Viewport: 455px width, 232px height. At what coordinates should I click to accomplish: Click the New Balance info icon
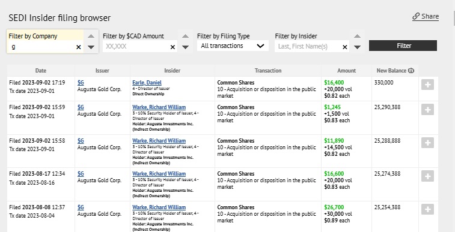[x=411, y=71]
